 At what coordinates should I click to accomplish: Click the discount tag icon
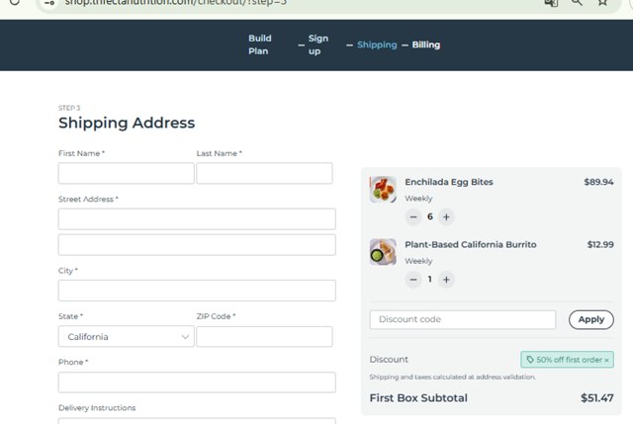[530, 360]
